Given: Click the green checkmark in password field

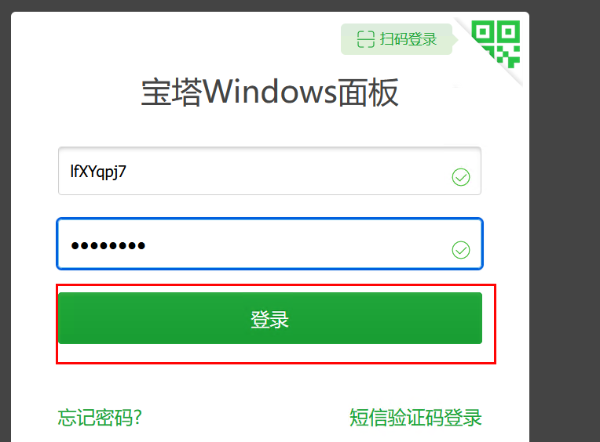Looking at the screenshot, I should (x=461, y=250).
